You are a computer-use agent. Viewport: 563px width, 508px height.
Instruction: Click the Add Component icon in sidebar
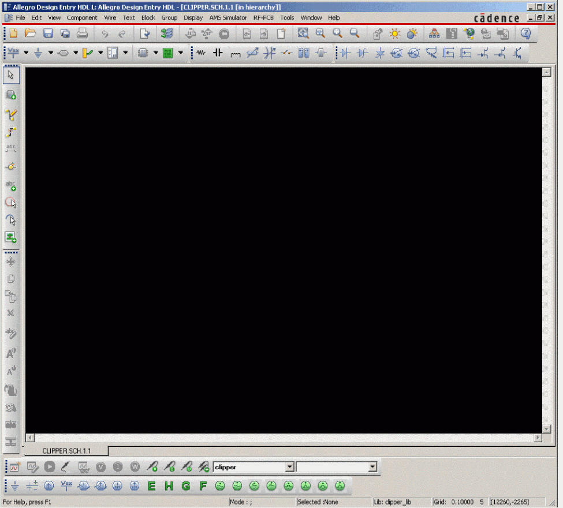click(11, 95)
